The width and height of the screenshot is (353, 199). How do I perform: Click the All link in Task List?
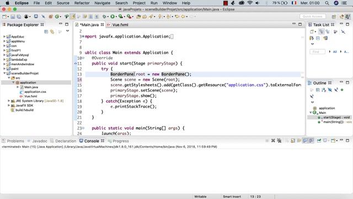tap(335, 52)
